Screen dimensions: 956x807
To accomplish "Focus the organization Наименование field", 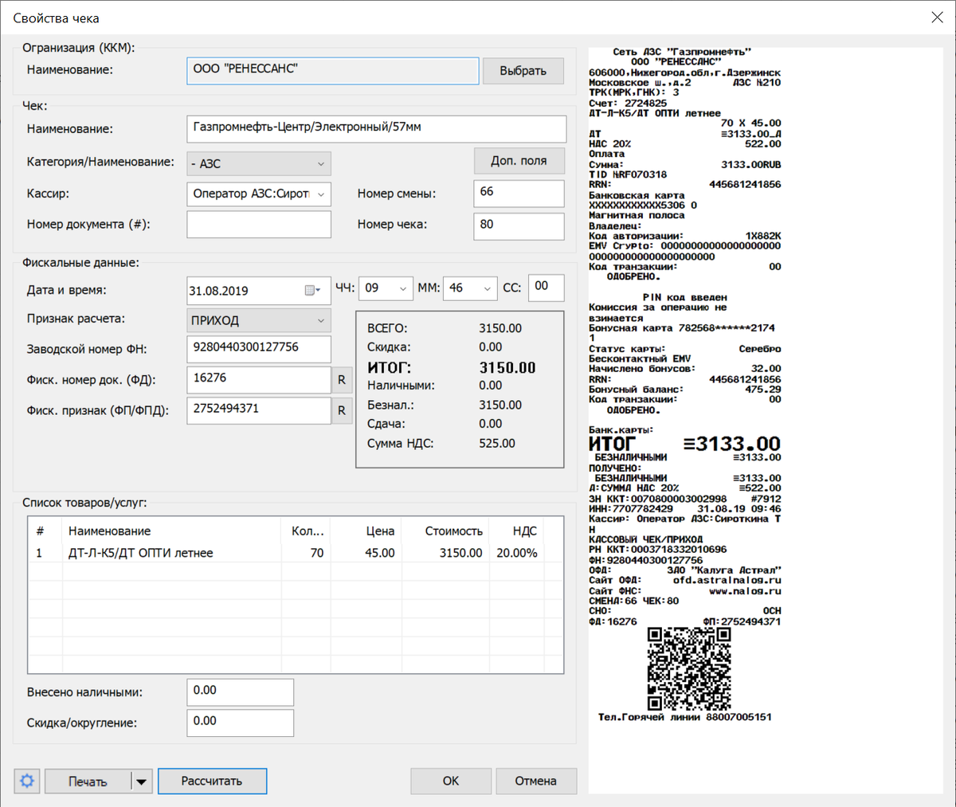I will tap(333, 70).
